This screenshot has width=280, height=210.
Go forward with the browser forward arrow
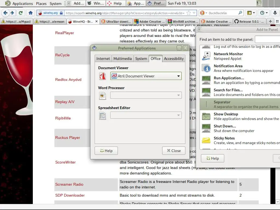click(x=12, y=13)
